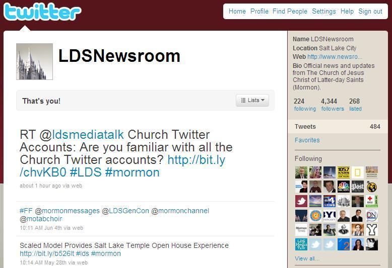Select the ABC 4 News avatar
The height and width of the screenshot is (268, 392).
pos(330,201)
